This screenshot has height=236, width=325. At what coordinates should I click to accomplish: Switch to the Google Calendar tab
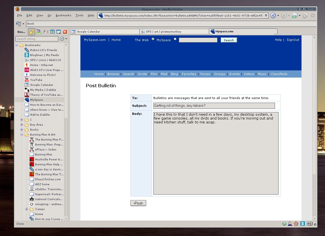104,32
